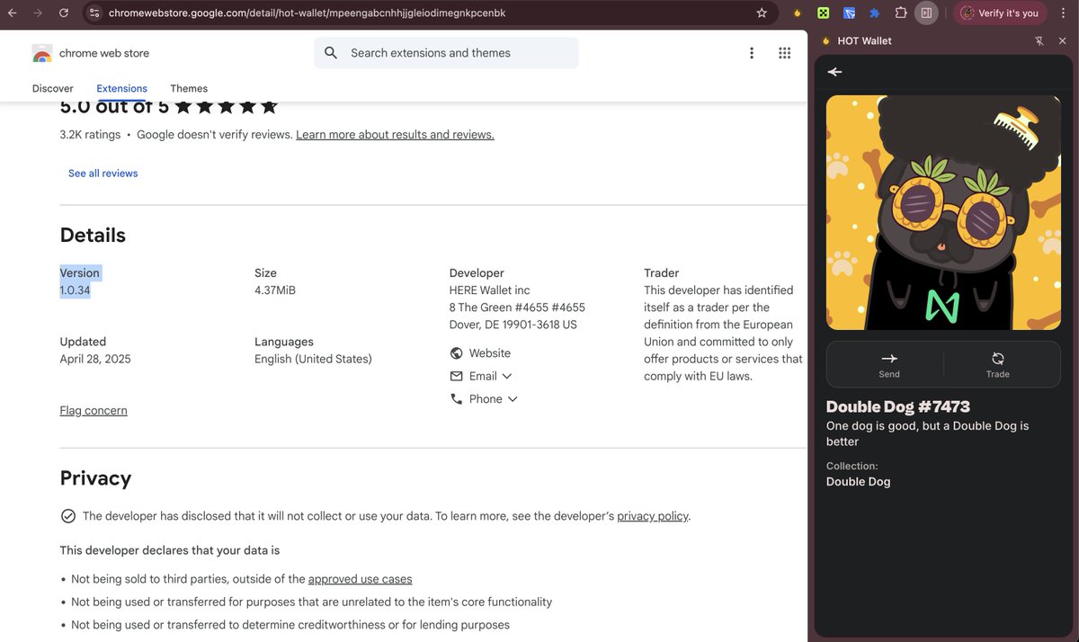Screen dimensions: 1079x642
Task: Click the search magnifier icon
Action: (x=331, y=53)
